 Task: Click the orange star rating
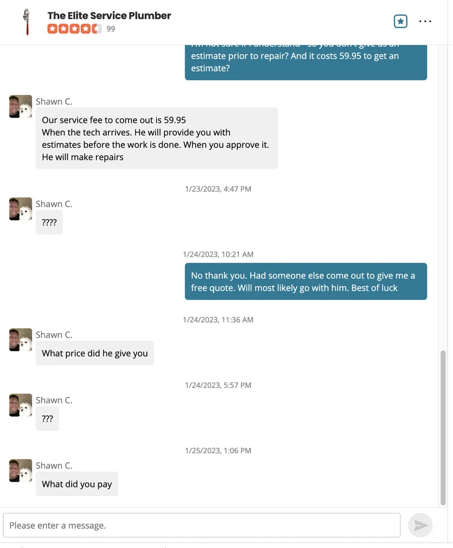(x=74, y=29)
